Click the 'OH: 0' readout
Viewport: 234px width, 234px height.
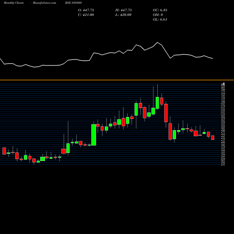[158, 15]
